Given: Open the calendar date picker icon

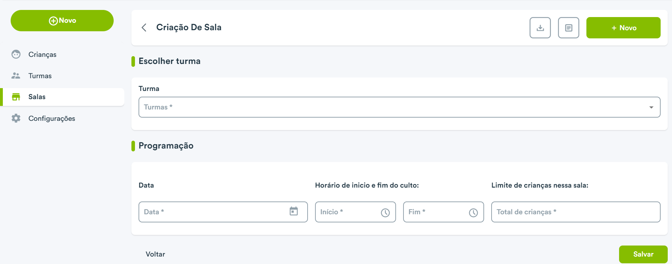Looking at the screenshot, I should (294, 211).
